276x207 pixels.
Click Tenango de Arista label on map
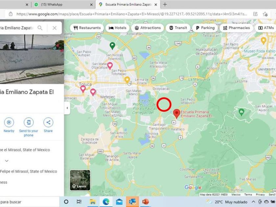[x=112, y=158]
